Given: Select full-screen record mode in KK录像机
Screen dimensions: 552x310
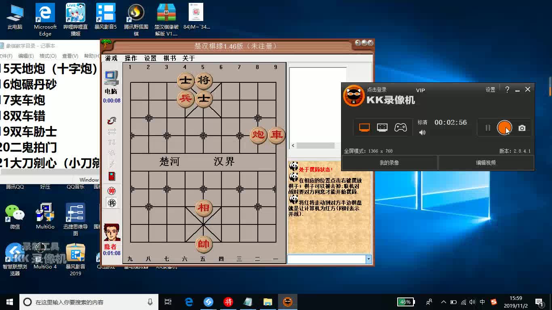Looking at the screenshot, I should (x=364, y=128).
